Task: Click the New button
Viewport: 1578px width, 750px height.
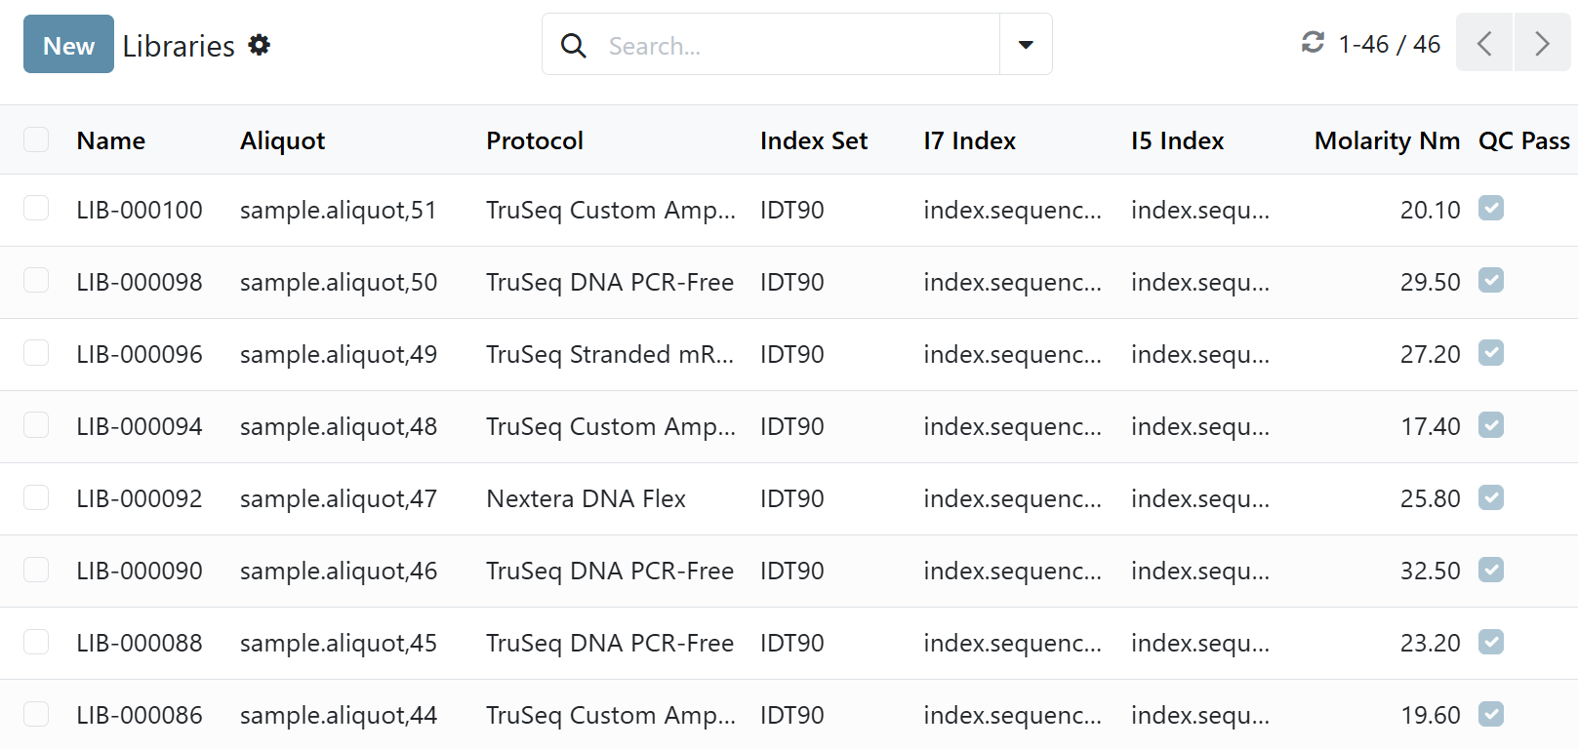Action: coord(68,44)
